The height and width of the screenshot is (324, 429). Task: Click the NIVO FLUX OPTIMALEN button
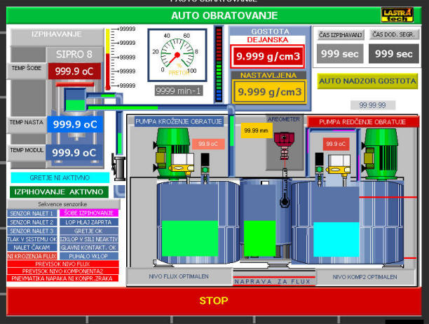179,276
